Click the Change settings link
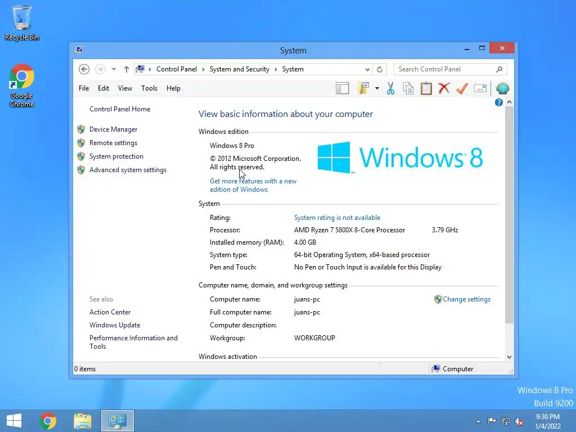 point(466,299)
